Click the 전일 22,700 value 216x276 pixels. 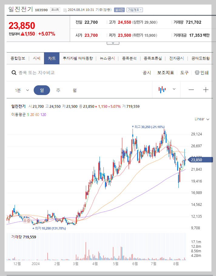(91, 22)
